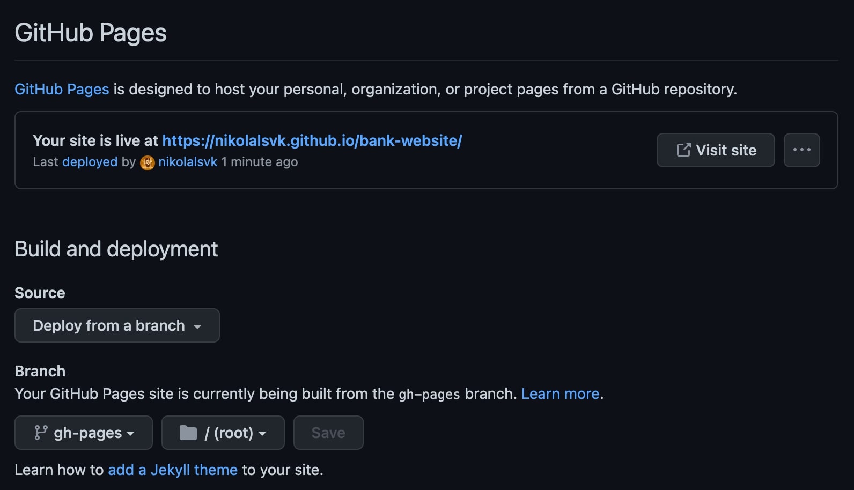The image size is (854, 490).
Task: Click nikolalsvk's avatar image
Action: (148, 162)
